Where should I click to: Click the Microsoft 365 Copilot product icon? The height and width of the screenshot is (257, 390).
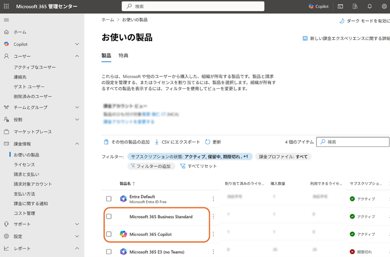[124, 234]
